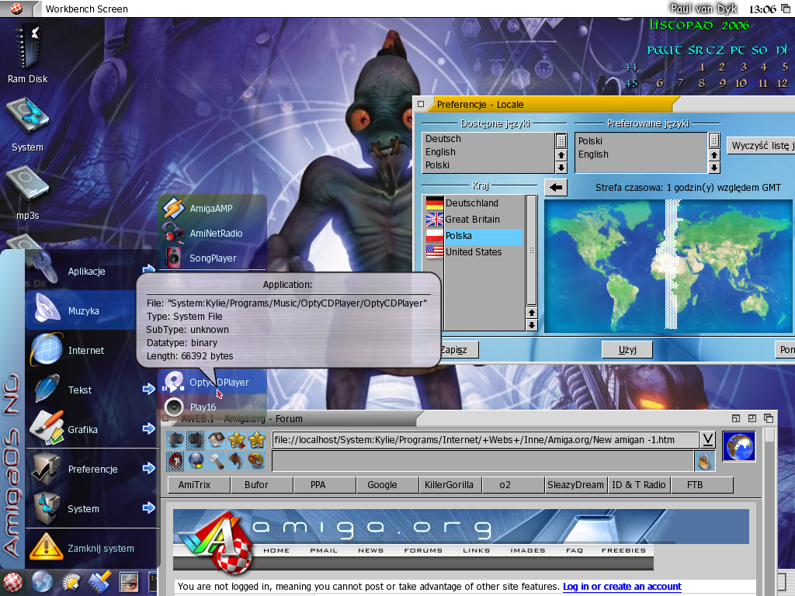Screen dimensions: 795x596
Task: Open the System disk butterfly icon
Action: pos(27,116)
